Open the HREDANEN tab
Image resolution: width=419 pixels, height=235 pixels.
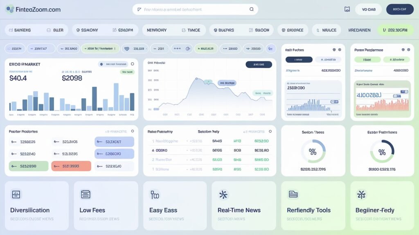pos(359,30)
